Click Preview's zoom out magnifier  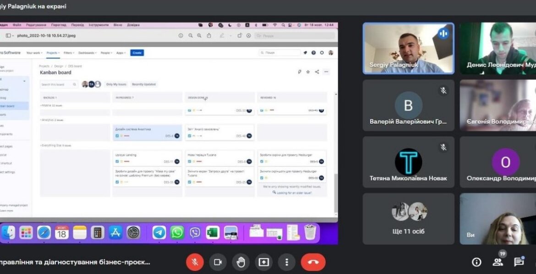click(191, 36)
